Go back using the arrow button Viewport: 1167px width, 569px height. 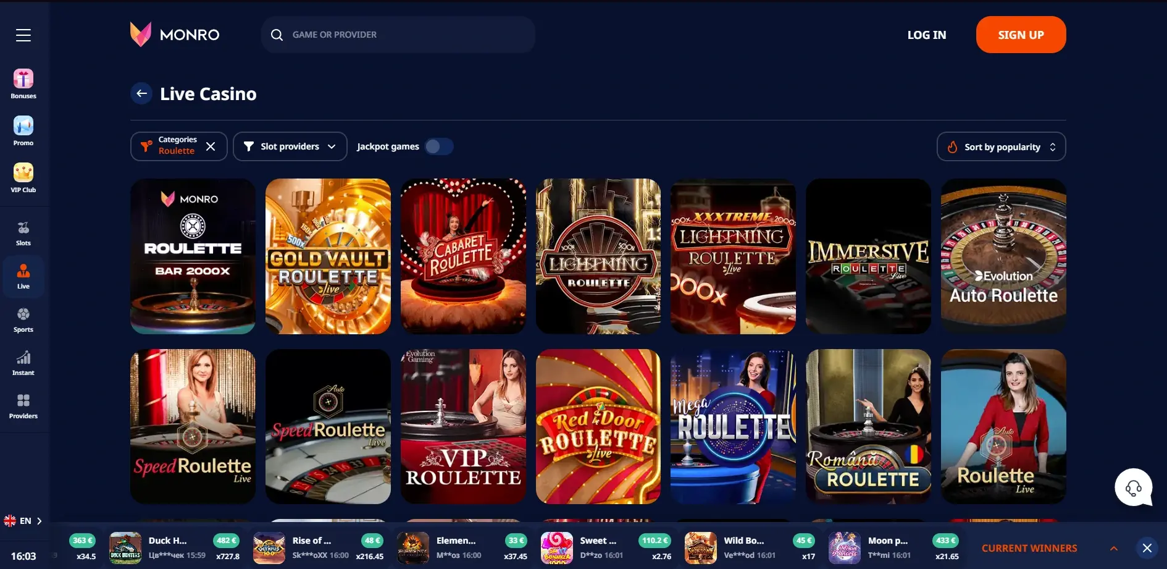click(x=141, y=93)
